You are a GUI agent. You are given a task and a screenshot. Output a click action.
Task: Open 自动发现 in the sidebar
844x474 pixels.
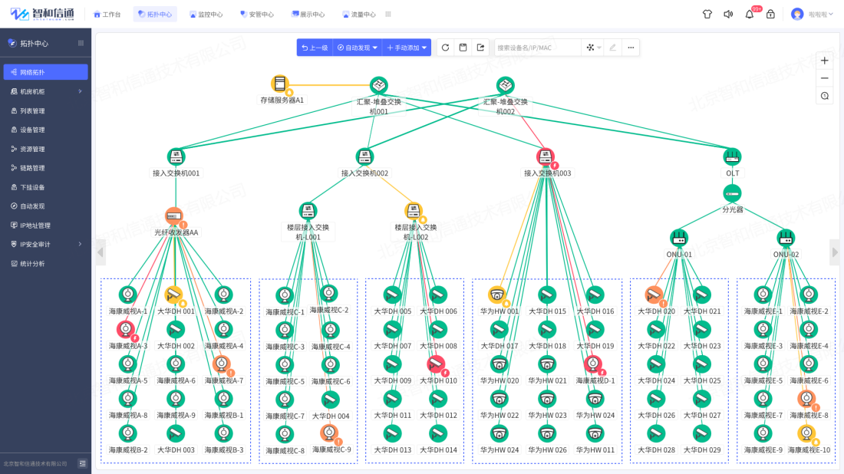point(46,206)
